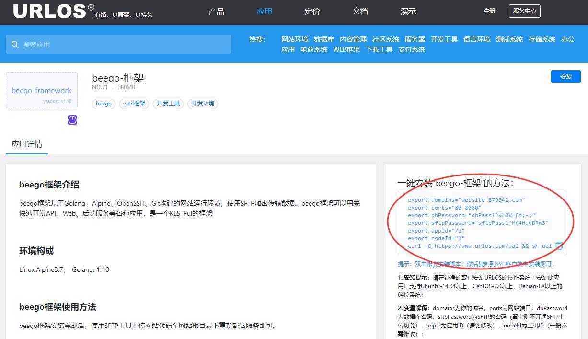Viewport: 588px width, 339px height.
Task: Click the export dbPassword script line
Action: 472,215
